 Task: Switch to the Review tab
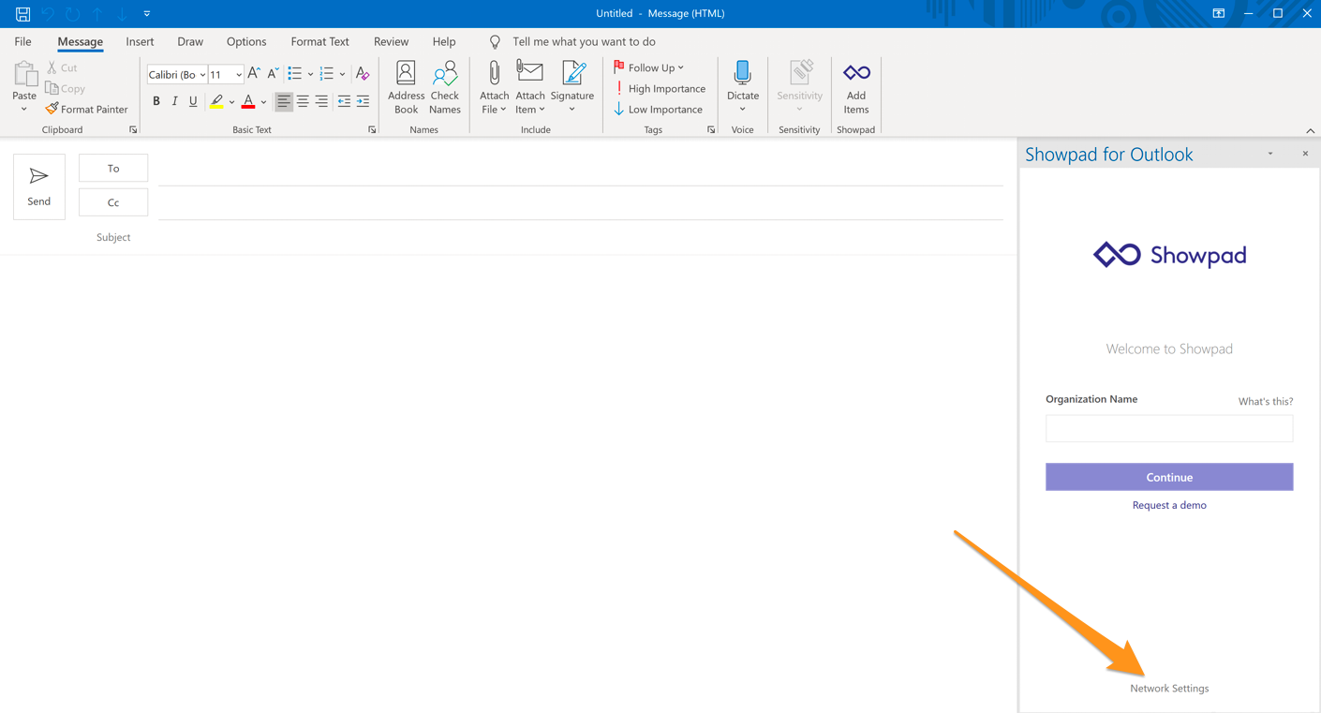[391, 41]
